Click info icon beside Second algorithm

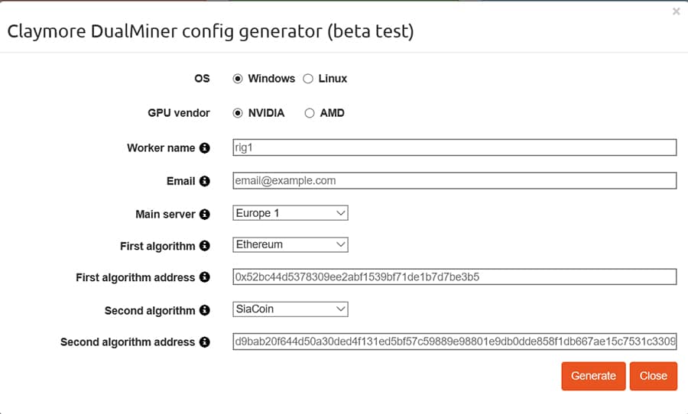pyautogui.click(x=204, y=310)
